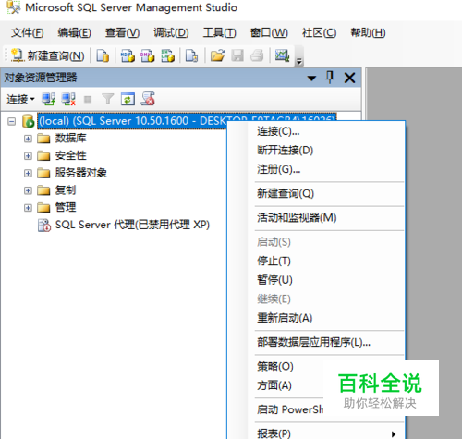Click the Analysis Services DMX Query icon
The height and width of the screenshot is (439, 462).
click(x=147, y=55)
